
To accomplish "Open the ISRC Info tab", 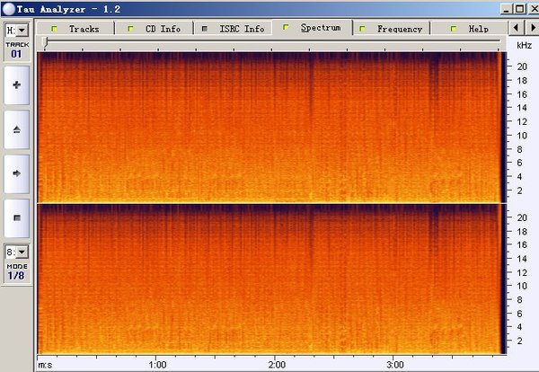I will coord(234,29).
